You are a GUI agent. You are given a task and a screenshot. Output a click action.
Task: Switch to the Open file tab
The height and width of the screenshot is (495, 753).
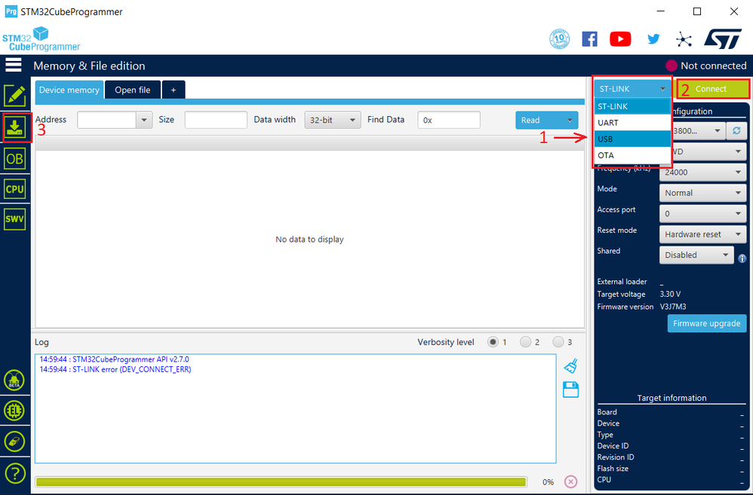pos(133,90)
